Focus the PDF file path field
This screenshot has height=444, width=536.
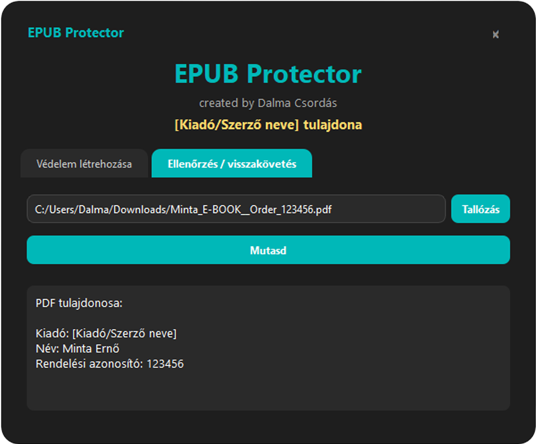[x=236, y=209]
